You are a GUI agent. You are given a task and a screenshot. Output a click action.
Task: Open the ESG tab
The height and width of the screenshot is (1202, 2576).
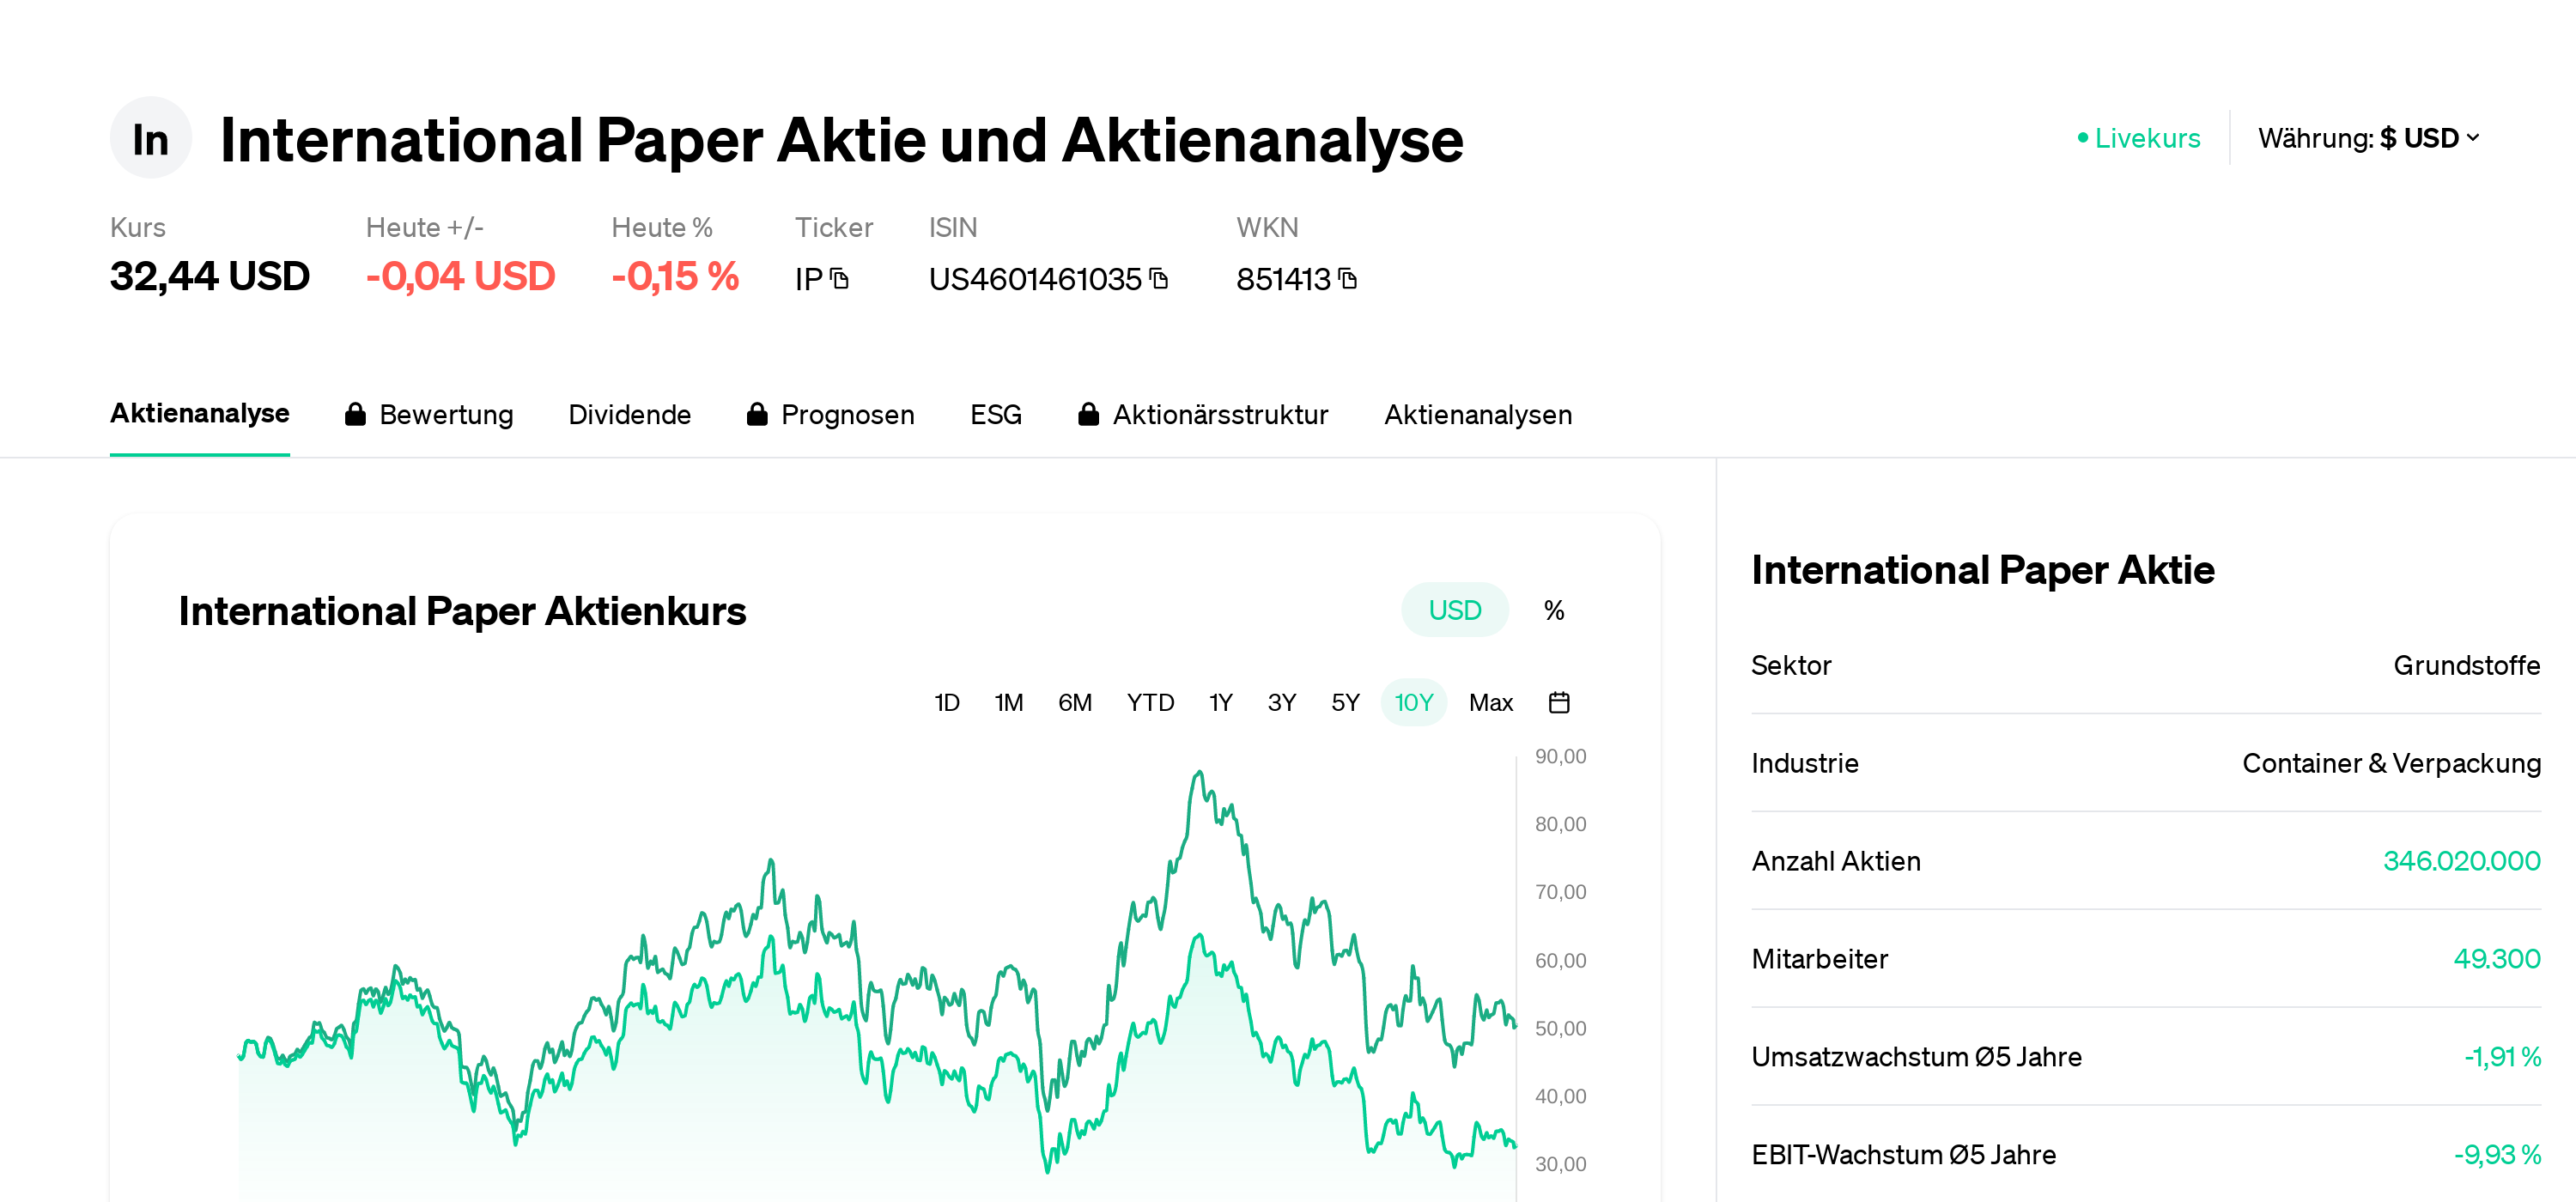click(995, 413)
